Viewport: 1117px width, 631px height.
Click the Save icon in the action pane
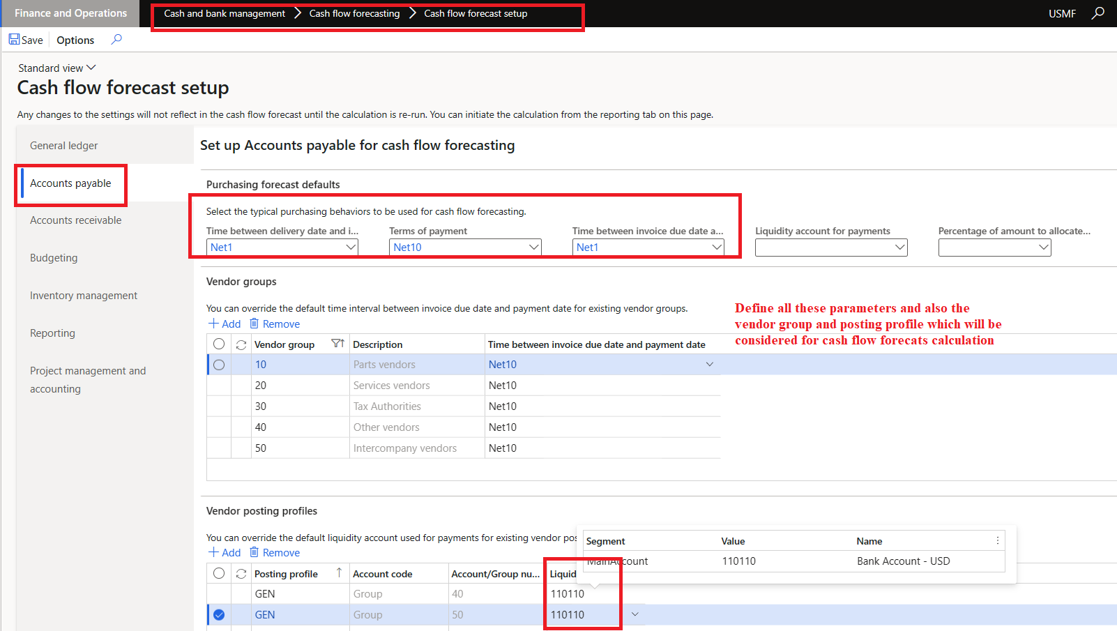click(15, 40)
